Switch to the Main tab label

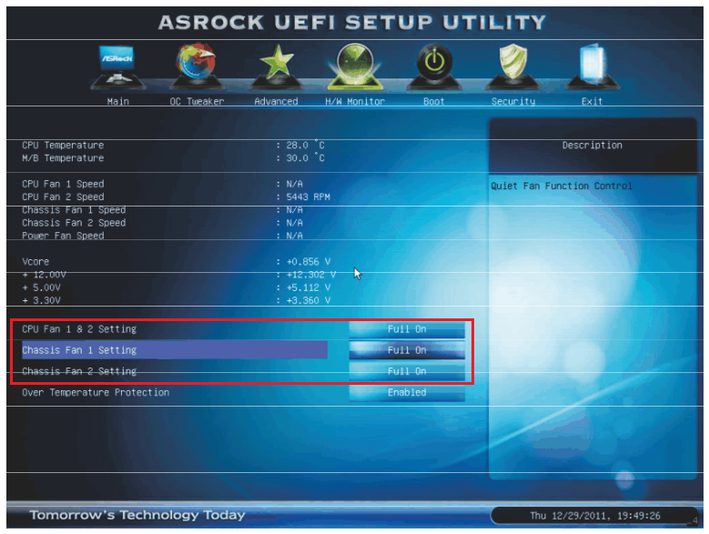pyautogui.click(x=118, y=102)
